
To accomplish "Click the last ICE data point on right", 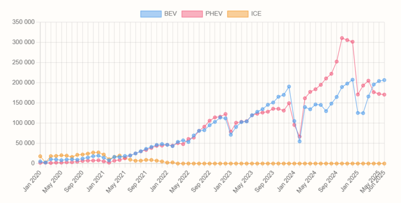I will point(384,163).
